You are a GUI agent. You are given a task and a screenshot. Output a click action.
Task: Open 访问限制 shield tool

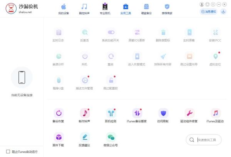coord(163,116)
